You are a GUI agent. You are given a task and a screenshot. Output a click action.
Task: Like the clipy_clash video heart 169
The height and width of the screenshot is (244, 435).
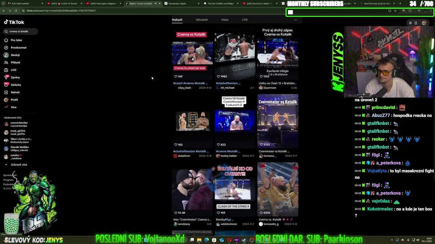point(176,76)
